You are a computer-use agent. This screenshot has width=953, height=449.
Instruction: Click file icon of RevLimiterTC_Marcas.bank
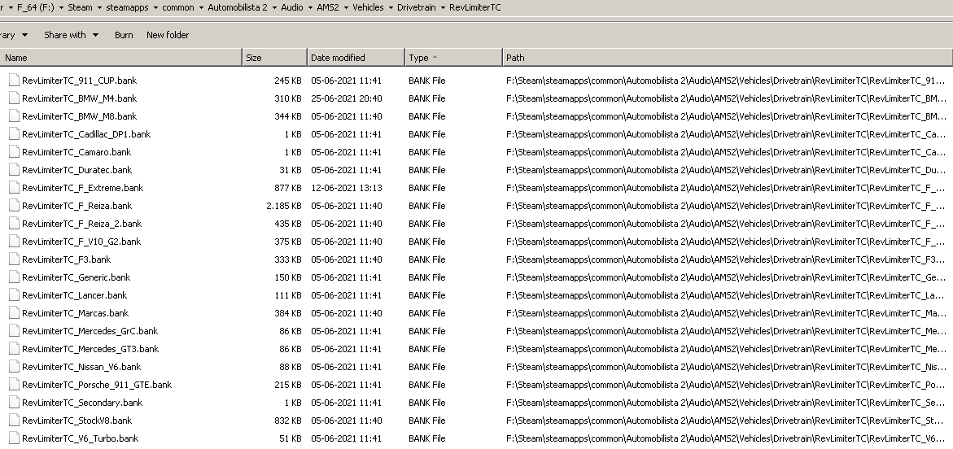click(14, 313)
